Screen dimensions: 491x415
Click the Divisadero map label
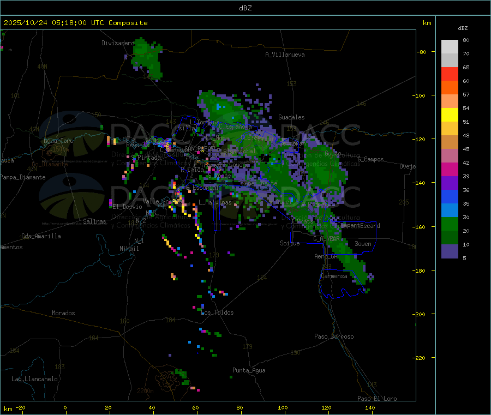click(x=118, y=43)
